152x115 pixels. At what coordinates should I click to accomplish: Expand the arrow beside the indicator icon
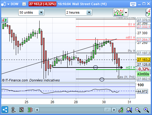(x=126, y=13)
